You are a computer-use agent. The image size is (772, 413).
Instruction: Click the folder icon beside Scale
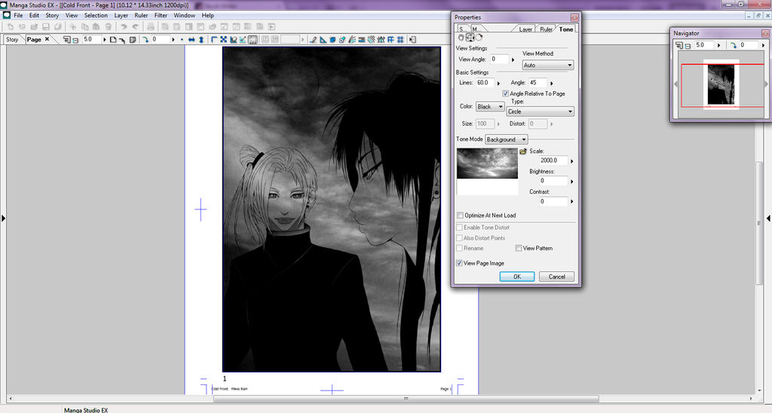523,151
